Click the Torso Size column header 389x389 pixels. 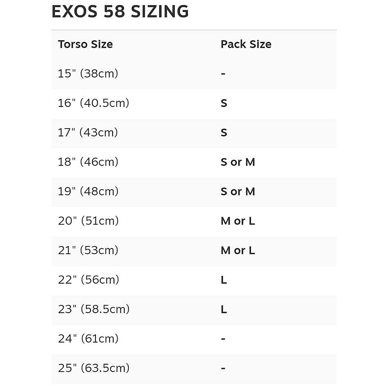point(85,44)
